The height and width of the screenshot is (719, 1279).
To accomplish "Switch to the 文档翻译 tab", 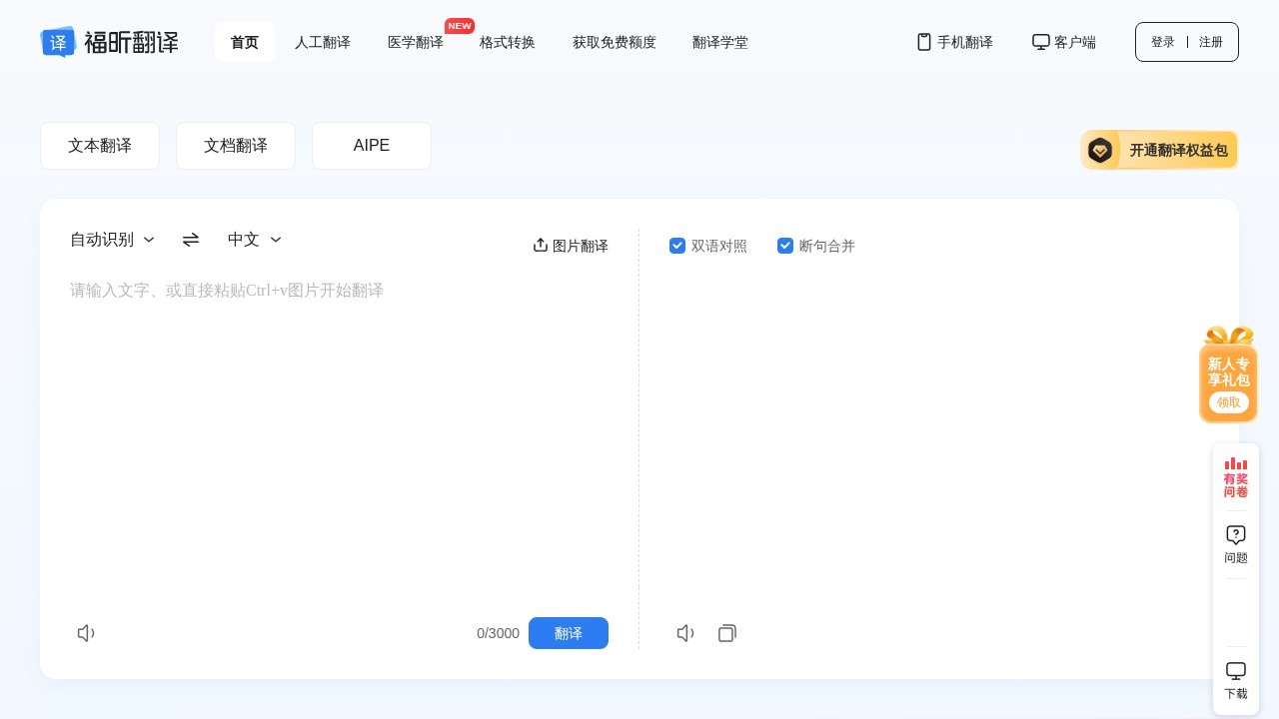I will pyautogui.click(x=236, y=146).
